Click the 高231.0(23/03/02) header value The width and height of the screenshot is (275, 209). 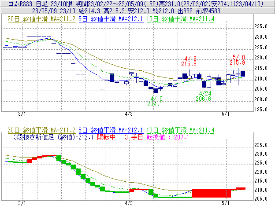[185, 4]
